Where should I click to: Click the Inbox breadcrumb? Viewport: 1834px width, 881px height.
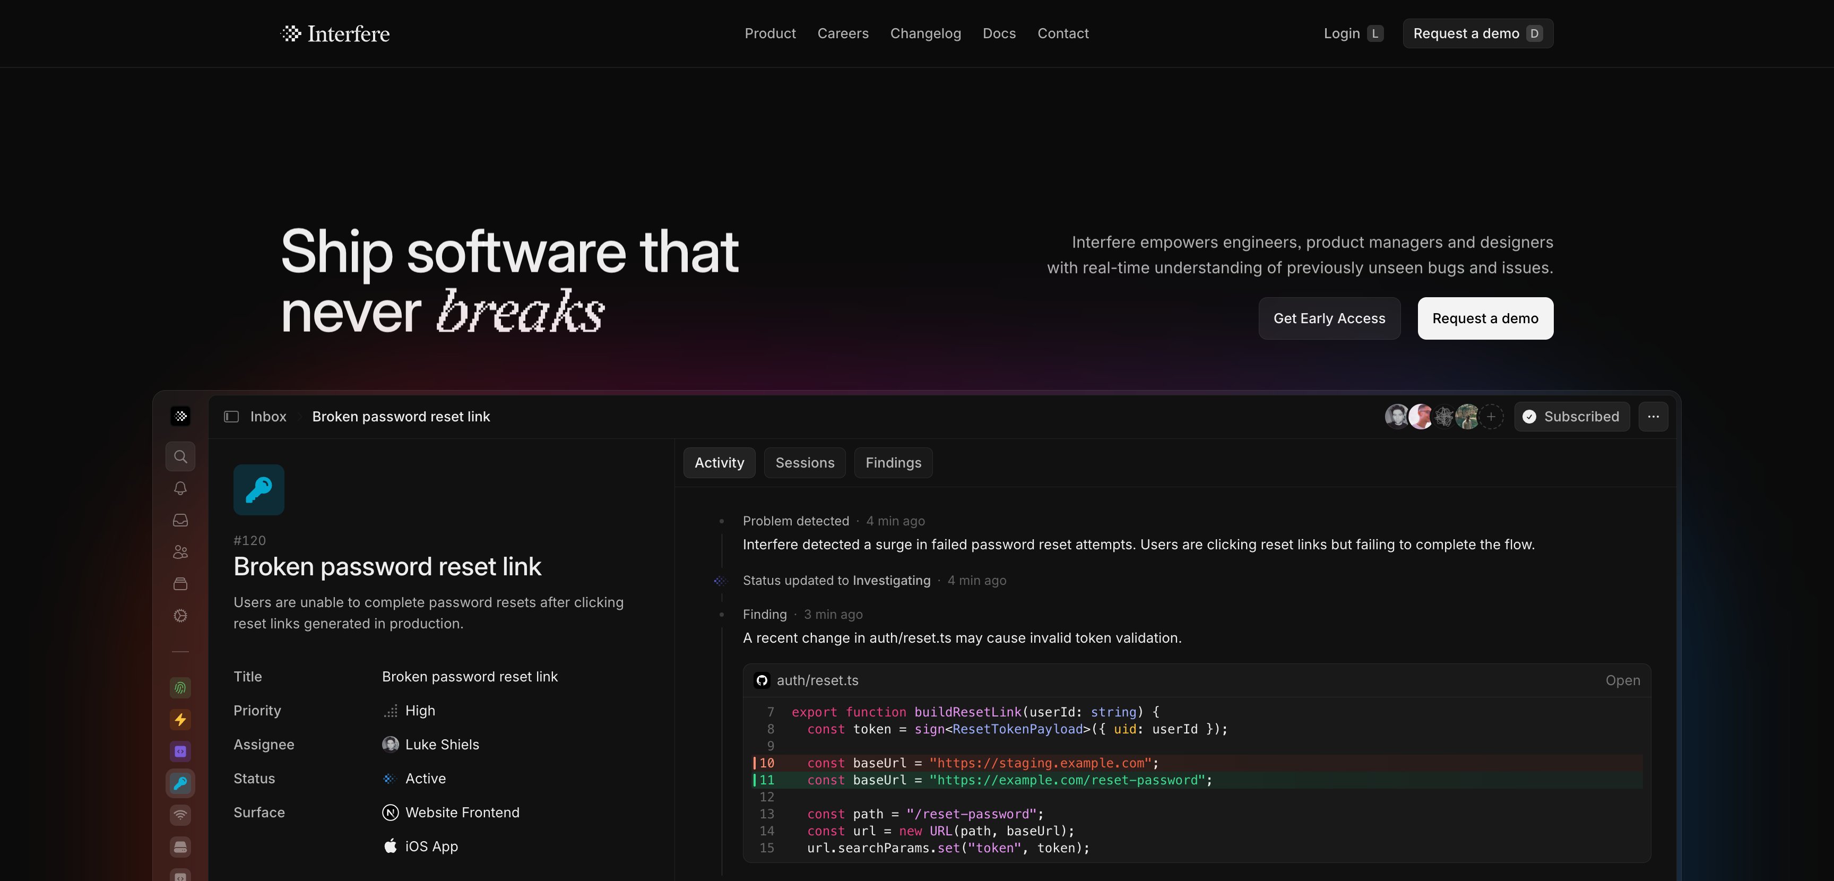269,417
